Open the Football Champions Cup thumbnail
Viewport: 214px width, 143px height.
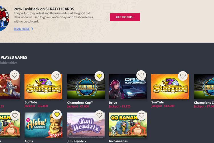(x=86, y=87)
